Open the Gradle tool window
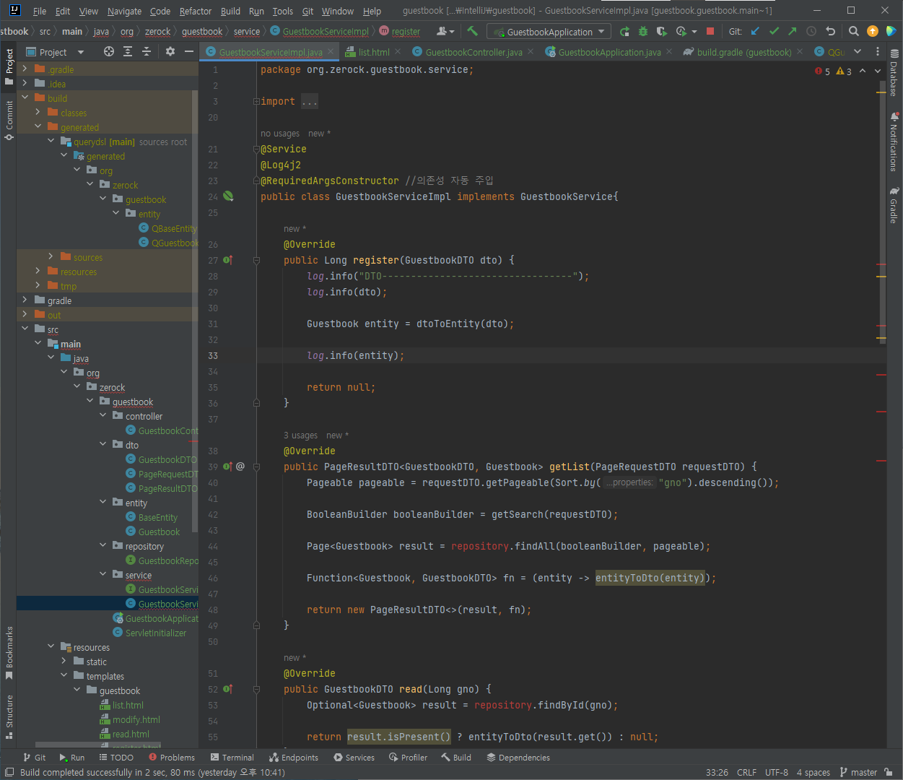This screenshot has width=903, height=780. pos(894,205)
